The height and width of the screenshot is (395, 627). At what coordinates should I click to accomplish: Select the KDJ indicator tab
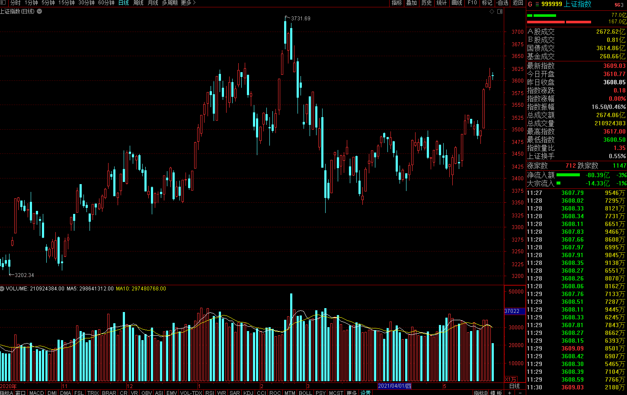click(248, 393)
